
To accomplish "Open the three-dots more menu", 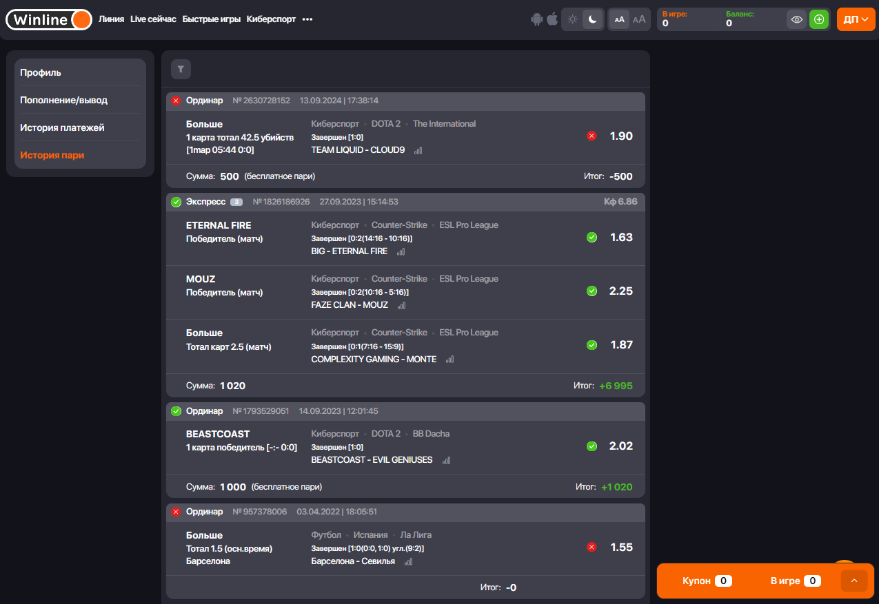I will coord(307,19).
